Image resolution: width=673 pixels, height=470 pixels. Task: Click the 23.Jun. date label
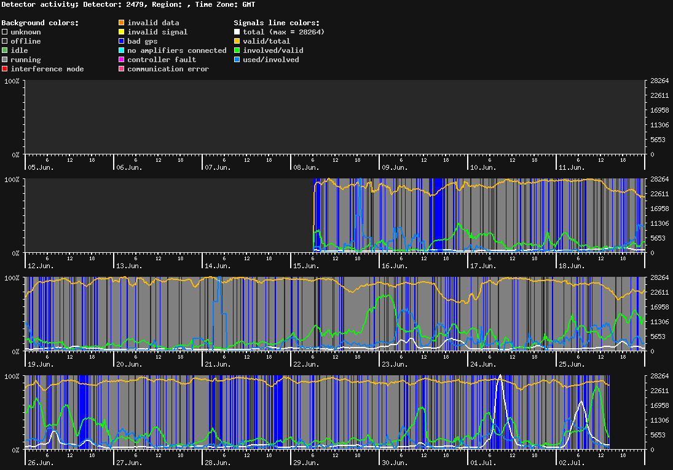tap(395, 364)
